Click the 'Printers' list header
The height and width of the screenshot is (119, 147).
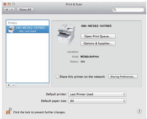pyautogui.click(x=13, y=23)
